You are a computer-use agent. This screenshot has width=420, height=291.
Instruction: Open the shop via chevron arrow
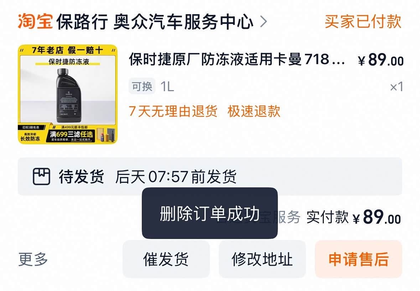pyautogui.click(x=264, y=22)
